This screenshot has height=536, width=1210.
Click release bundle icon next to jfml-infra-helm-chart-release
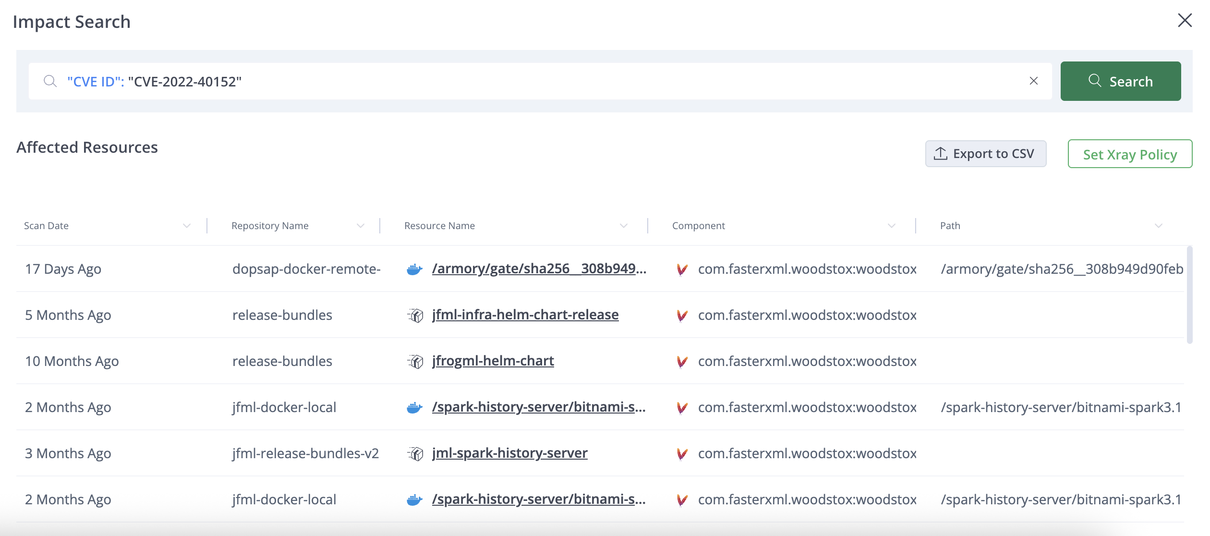pos(415,316)
